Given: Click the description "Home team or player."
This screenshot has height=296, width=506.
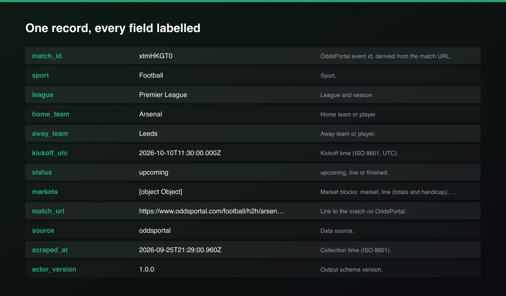Looking at the screenshot, I should tap(349, 115).
